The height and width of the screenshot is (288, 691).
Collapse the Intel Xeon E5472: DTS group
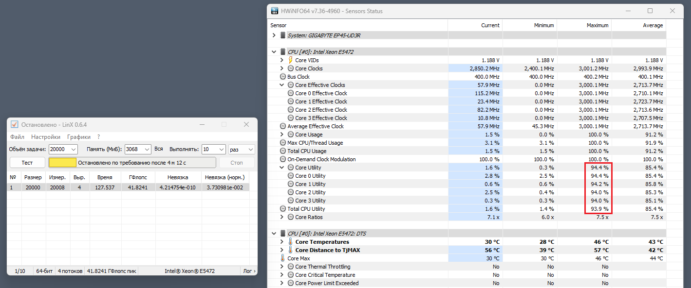point(274,234)
